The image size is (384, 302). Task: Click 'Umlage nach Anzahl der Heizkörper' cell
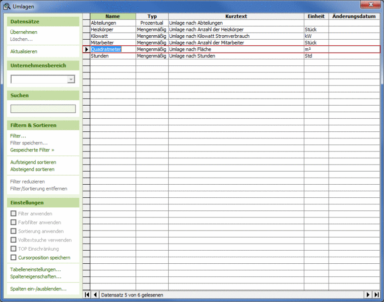click(236, 30)
